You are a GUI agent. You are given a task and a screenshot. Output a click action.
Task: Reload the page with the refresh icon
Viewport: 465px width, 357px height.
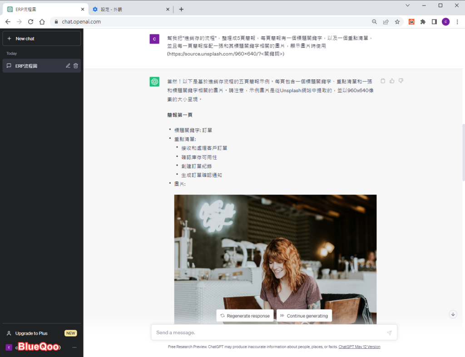point(30,21)
